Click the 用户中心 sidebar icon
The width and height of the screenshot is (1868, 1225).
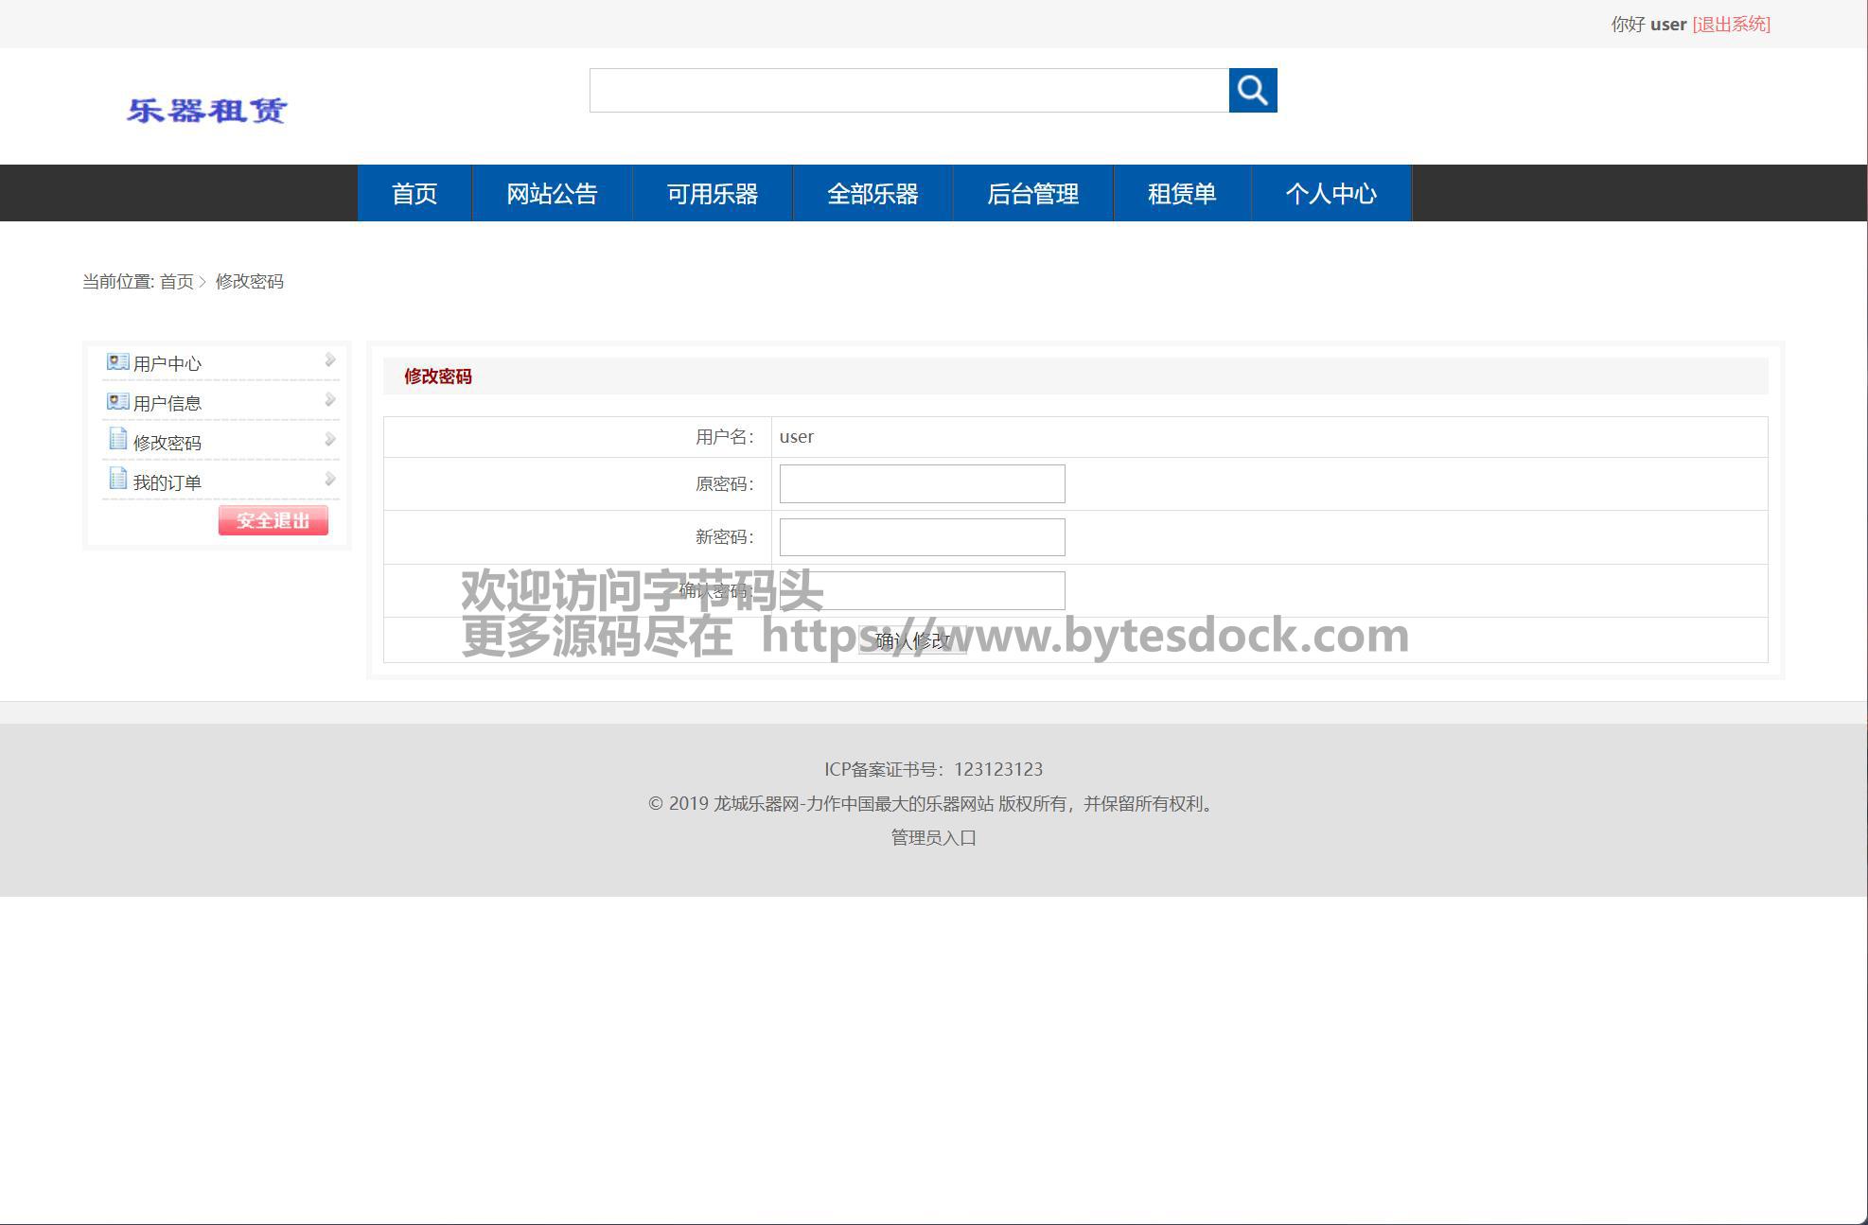point(117,362)
